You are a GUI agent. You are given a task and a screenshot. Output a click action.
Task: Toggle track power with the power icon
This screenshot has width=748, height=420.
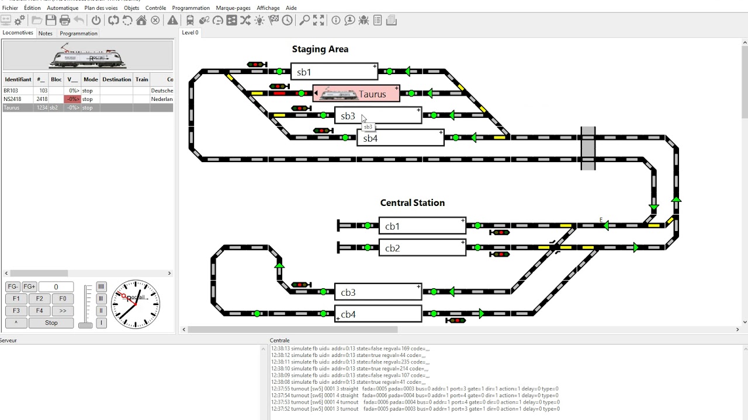(96, 20)
